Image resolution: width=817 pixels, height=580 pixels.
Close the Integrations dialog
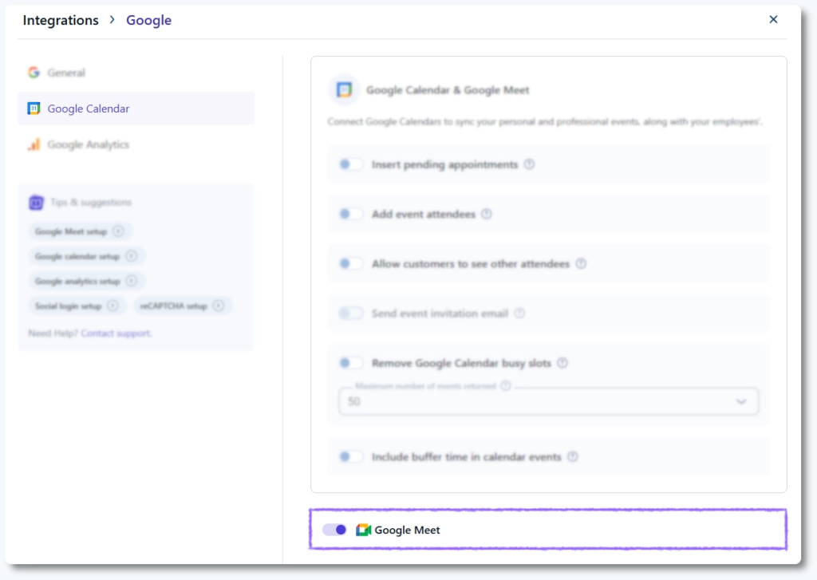pos(773,20)
